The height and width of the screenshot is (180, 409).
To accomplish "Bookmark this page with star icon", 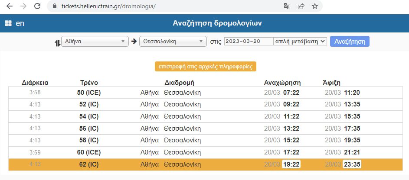I will click(x=315, y=6).
